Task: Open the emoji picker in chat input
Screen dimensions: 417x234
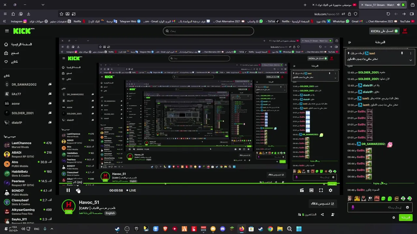Action: [407, 207]
